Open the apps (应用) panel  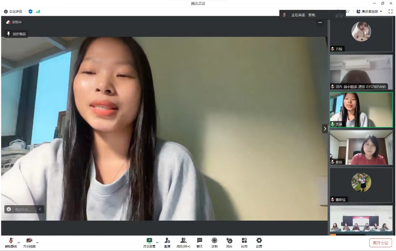244,242
